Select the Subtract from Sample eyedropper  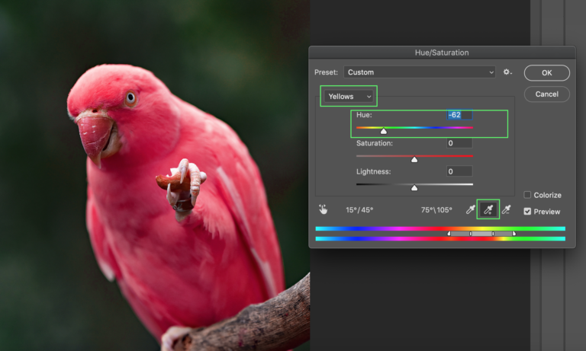506,209
